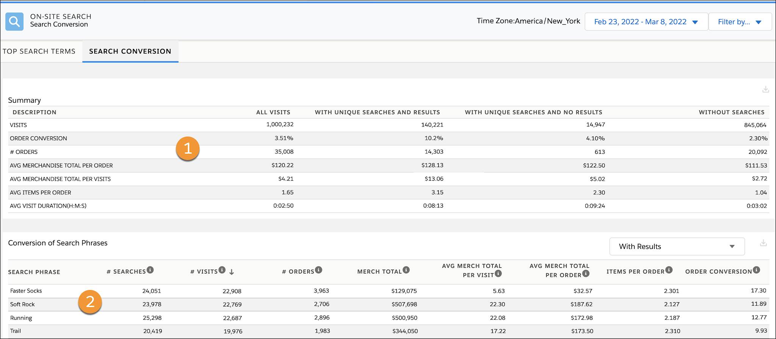This screenshot has height=339, width=776.
Task: Click the 35,008 orders value
Action: 284,152
